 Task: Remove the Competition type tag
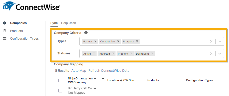coord(118,41)
